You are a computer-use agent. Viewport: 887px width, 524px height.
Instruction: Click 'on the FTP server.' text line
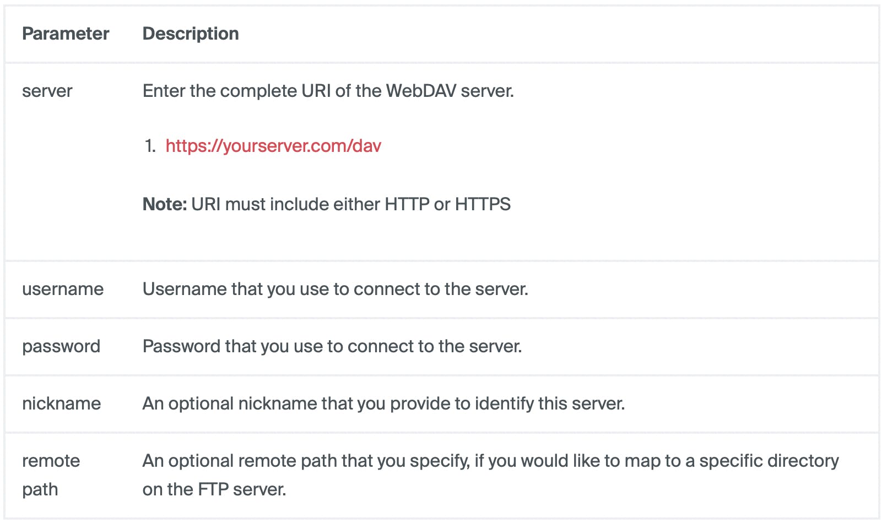[x=214, y=489]
